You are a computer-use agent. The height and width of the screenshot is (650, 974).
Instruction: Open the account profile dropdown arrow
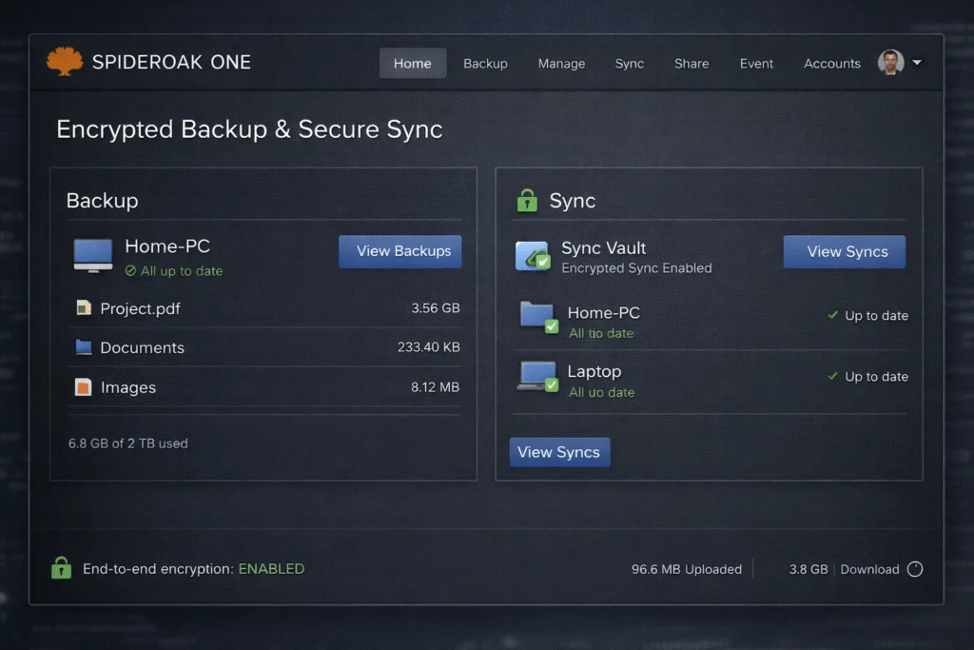pyautogui.click(x=916, y=63)
